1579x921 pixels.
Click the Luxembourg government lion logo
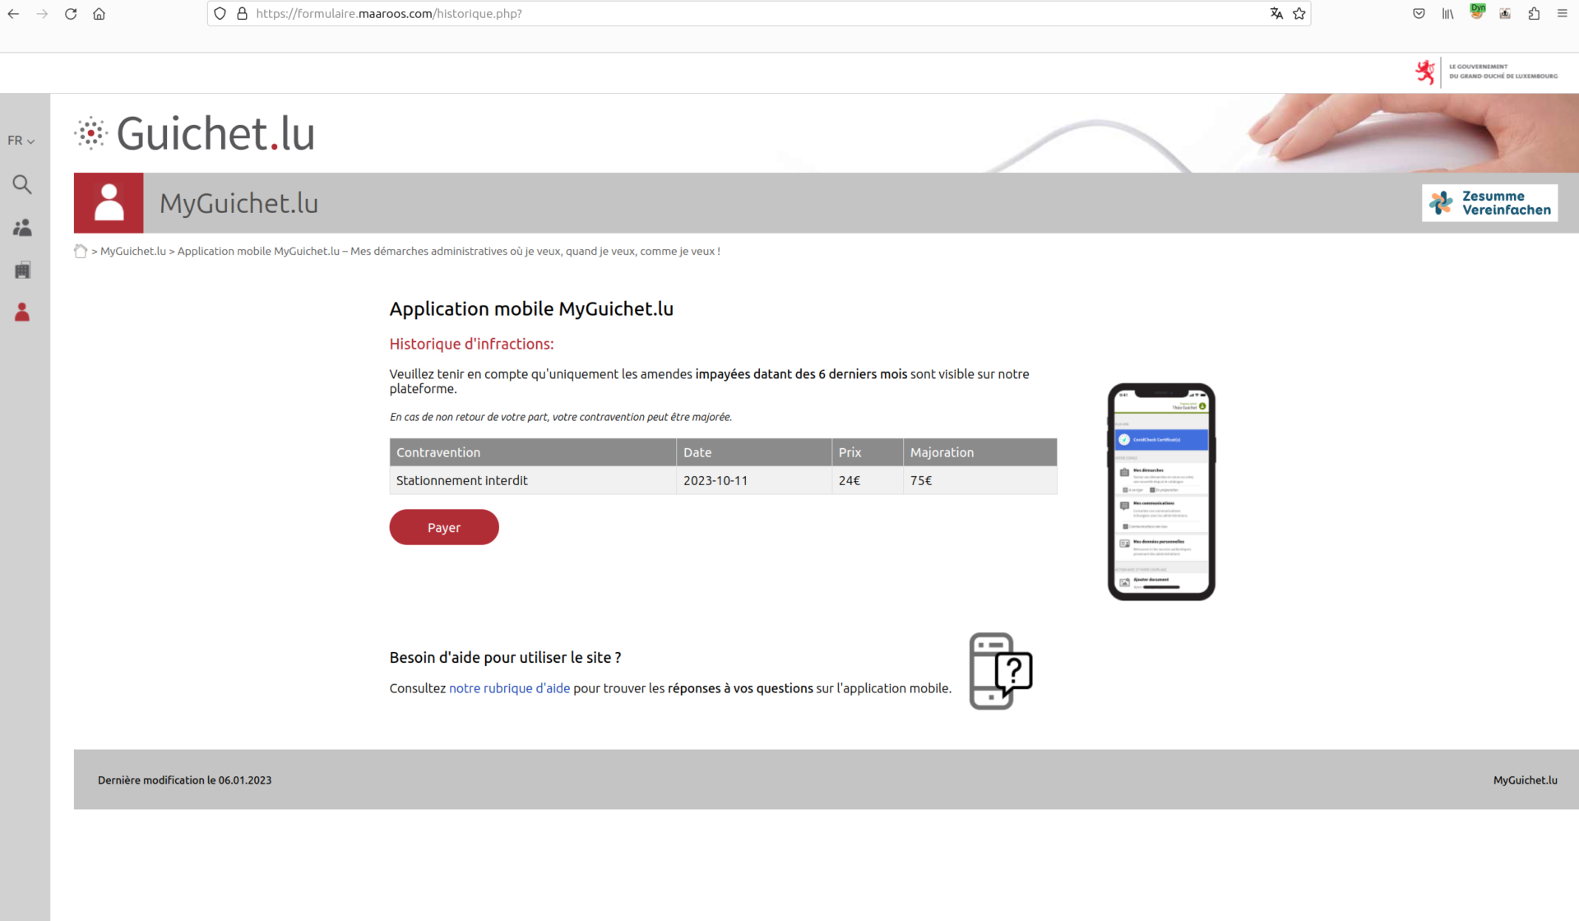coord(1424,72)
